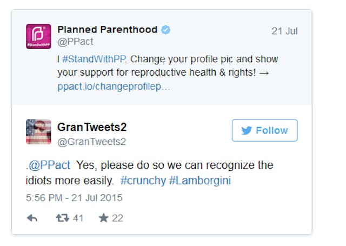Click the blue verified badge
Viewport: 346px width, 246px height.
point(166,30)
